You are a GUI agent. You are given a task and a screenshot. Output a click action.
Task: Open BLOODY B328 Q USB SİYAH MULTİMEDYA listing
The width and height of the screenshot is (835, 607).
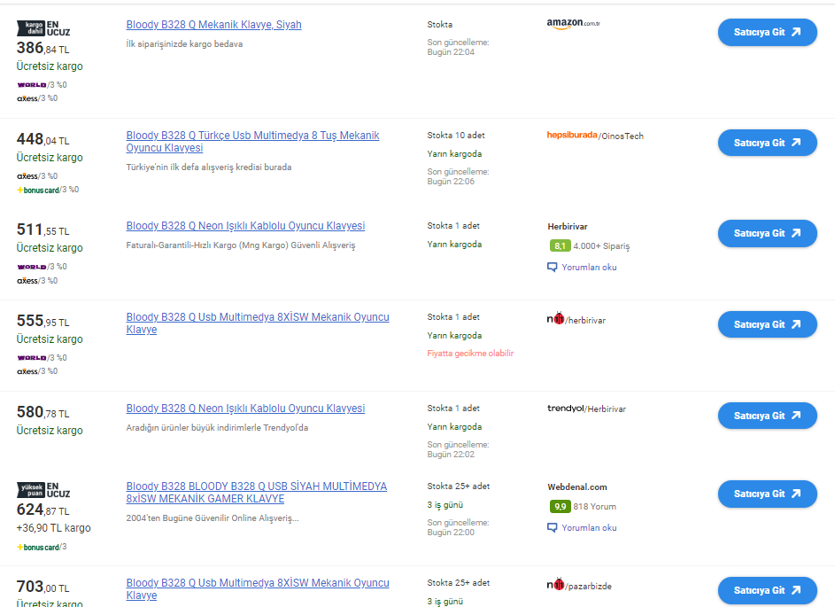[x=257, y=493]
